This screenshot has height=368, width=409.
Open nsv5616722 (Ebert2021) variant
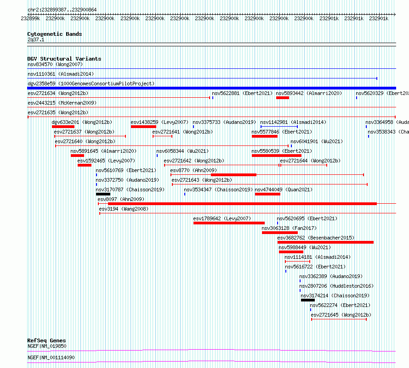tap(315, 267)
